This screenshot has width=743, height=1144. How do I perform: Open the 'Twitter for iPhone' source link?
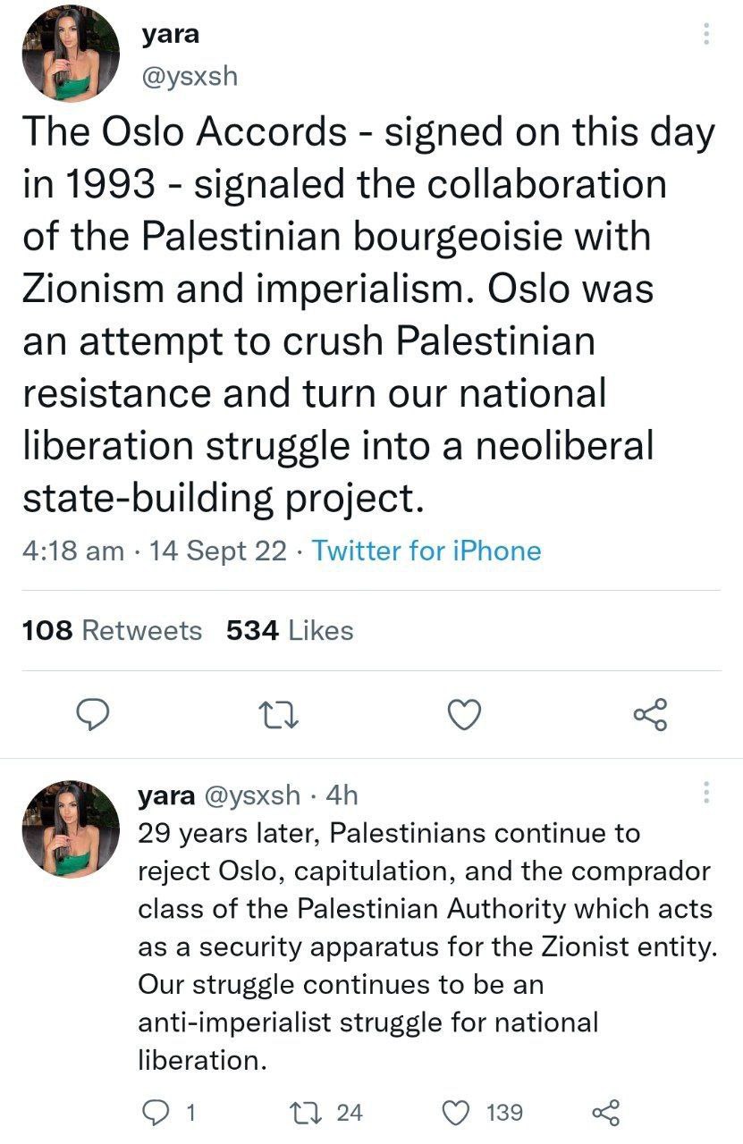(x=426, y=551)
